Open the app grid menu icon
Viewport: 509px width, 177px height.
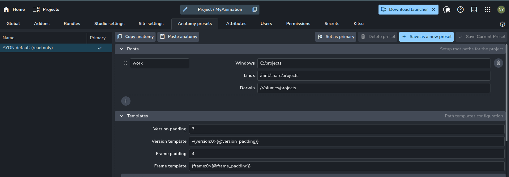click(x=488, y=10)
